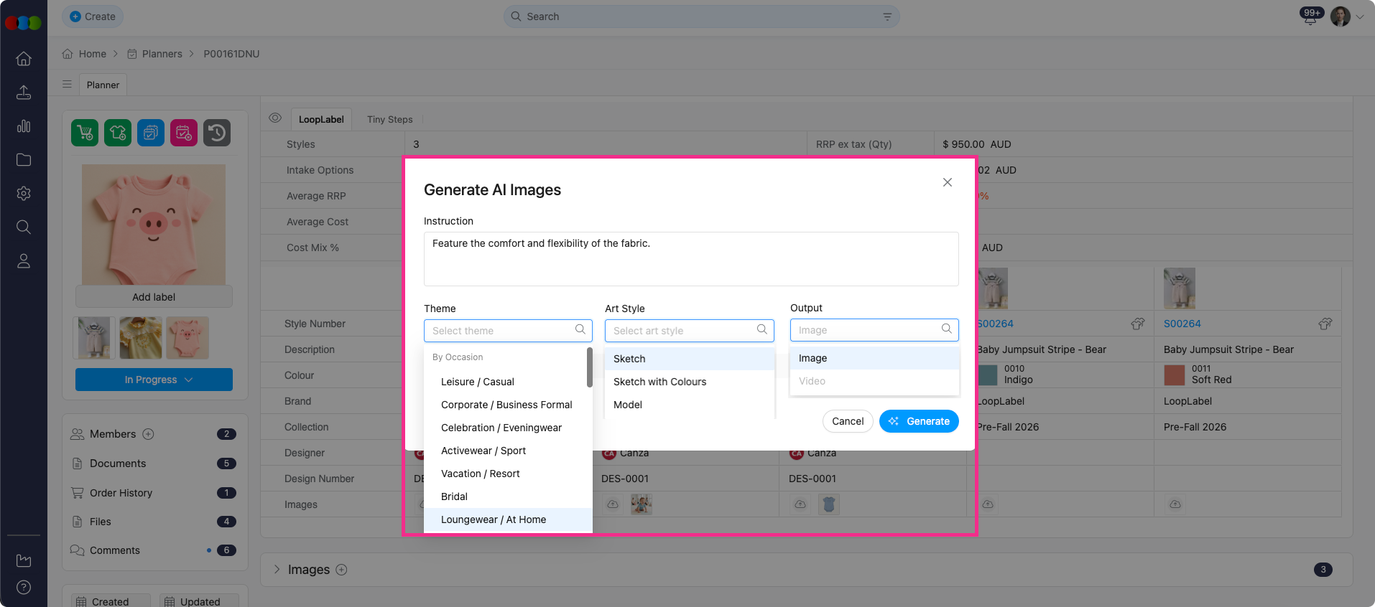Click the analytics bar chart sidebar icon
Image resolution: width=1375 pixels, height=607 pixels.
tap(24, 126)
